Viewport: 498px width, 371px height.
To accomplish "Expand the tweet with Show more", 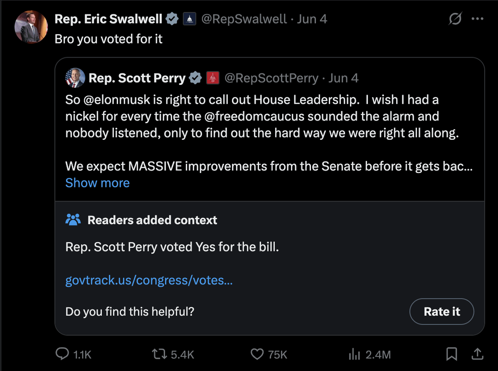I will pyautogui.click(x=97, y=183).
